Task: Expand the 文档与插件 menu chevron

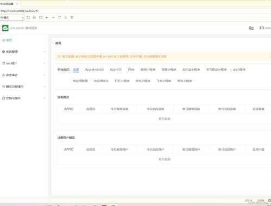Action: [45, 98]
